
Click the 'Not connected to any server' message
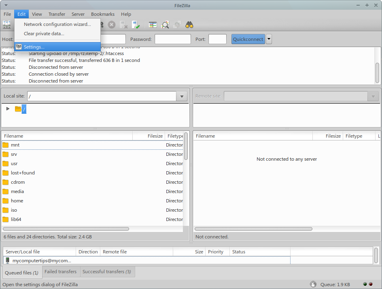click(x=287, y=159)
